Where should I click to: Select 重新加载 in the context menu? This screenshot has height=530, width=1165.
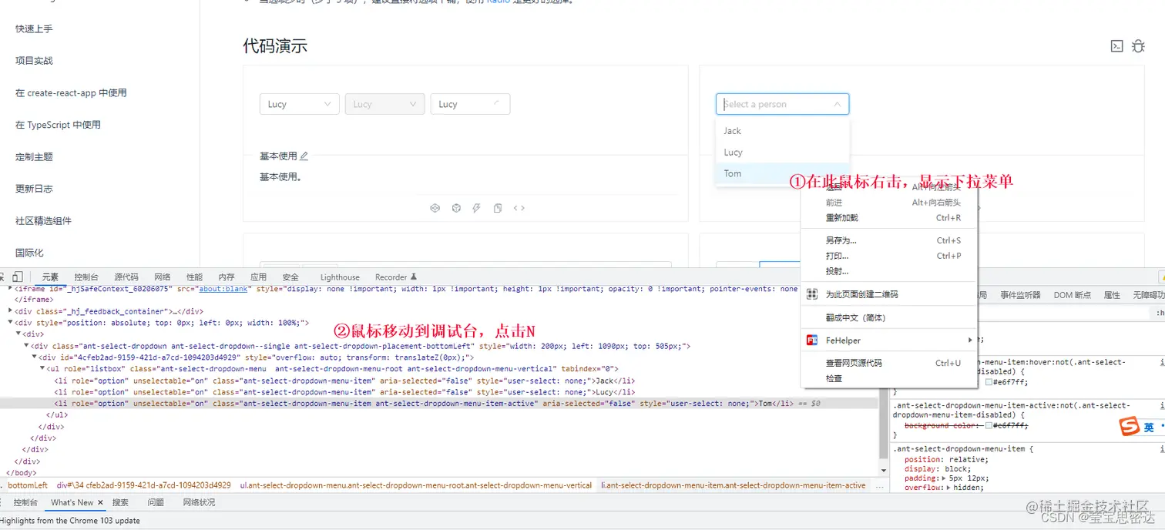[x=890, y=218]
